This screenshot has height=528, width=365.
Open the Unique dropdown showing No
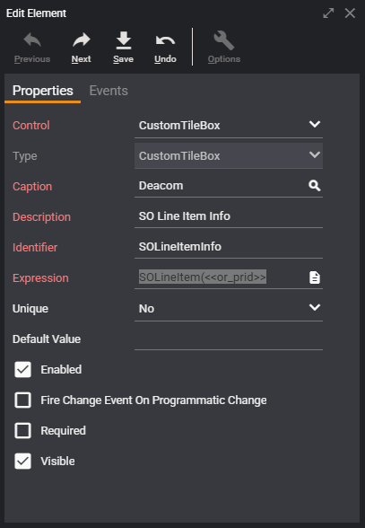(x=229, y=308)
